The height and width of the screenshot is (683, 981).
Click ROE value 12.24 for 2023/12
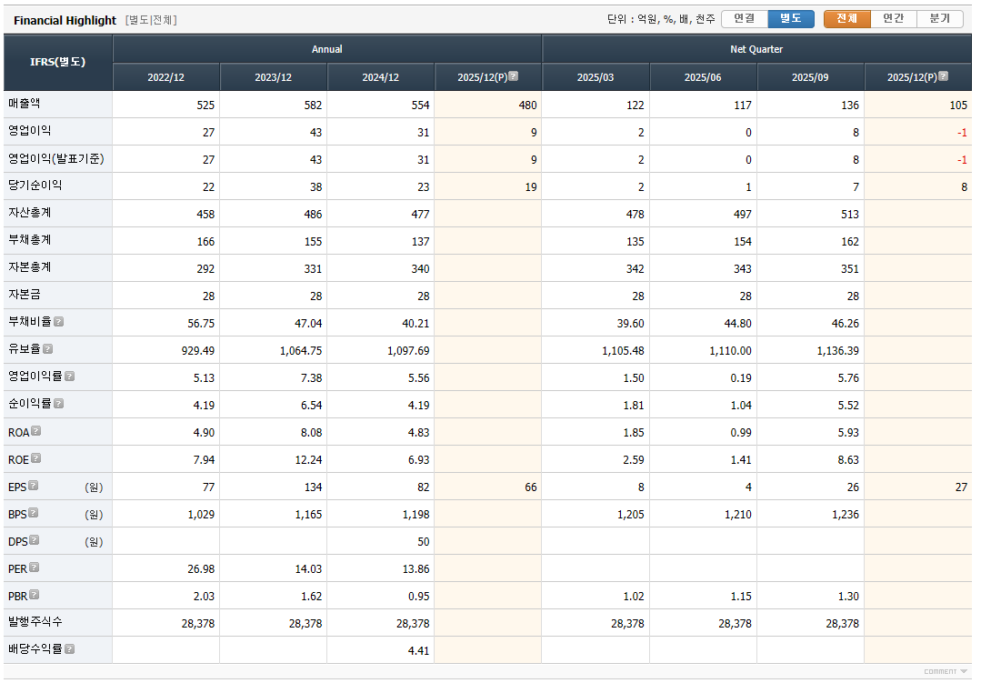[308, 459]
